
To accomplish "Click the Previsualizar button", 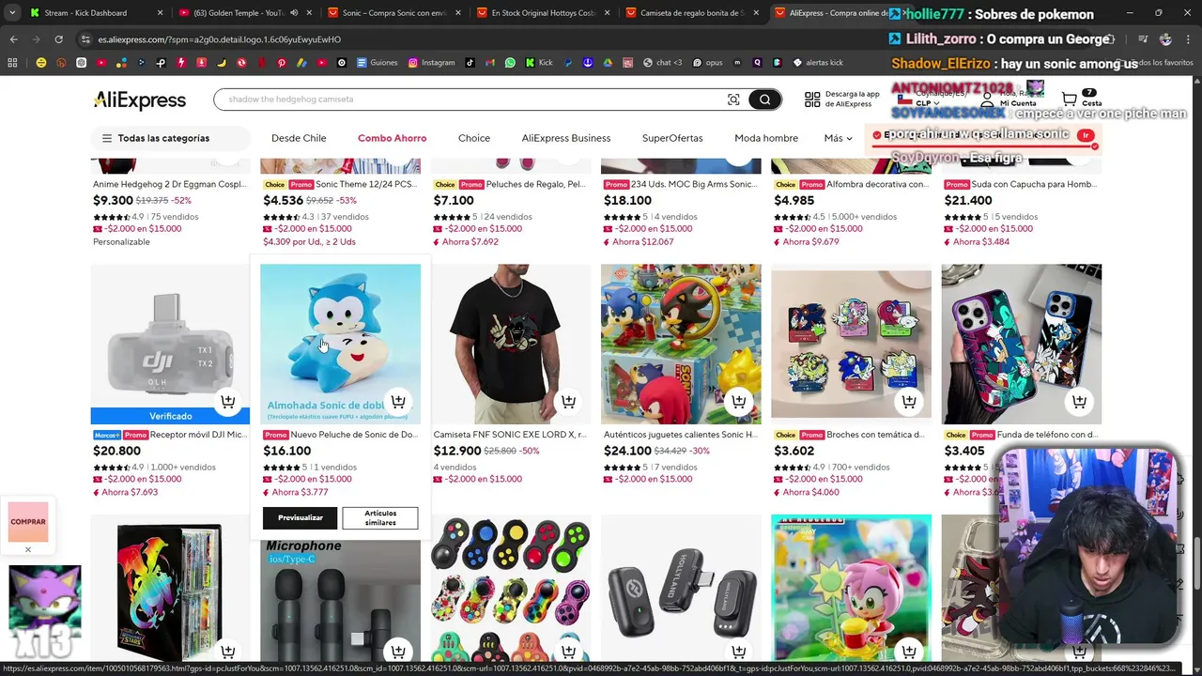I will [x=300, y=517].
